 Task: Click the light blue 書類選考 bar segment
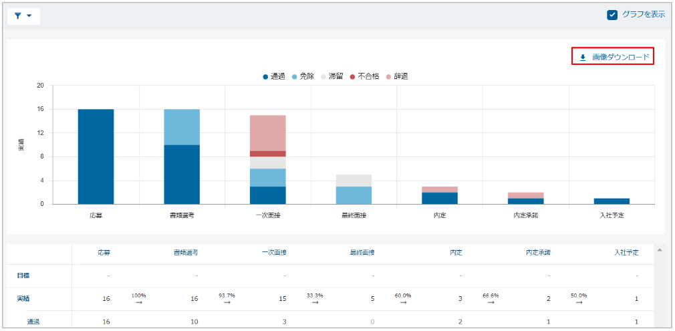pyautogui.click(x=182, y=126)
